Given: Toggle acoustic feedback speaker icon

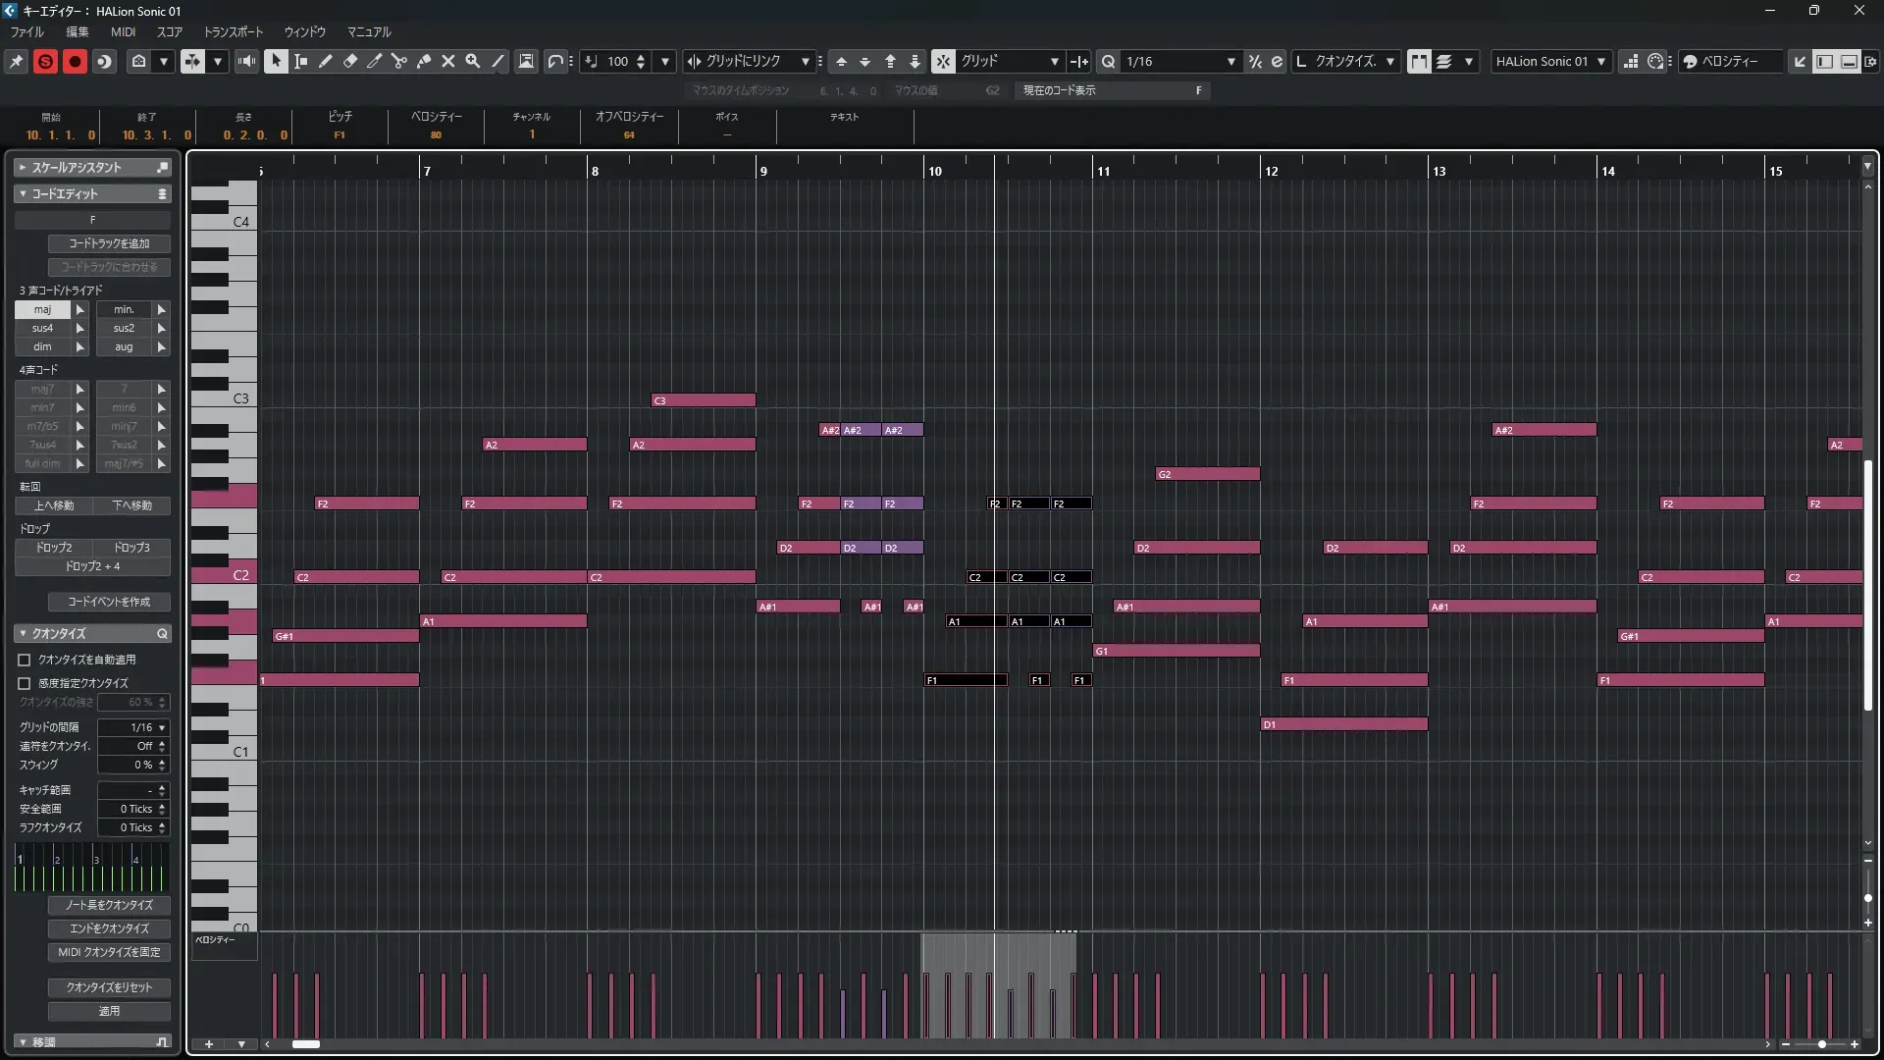Looking at the screenshot, I should coord(246,61).
